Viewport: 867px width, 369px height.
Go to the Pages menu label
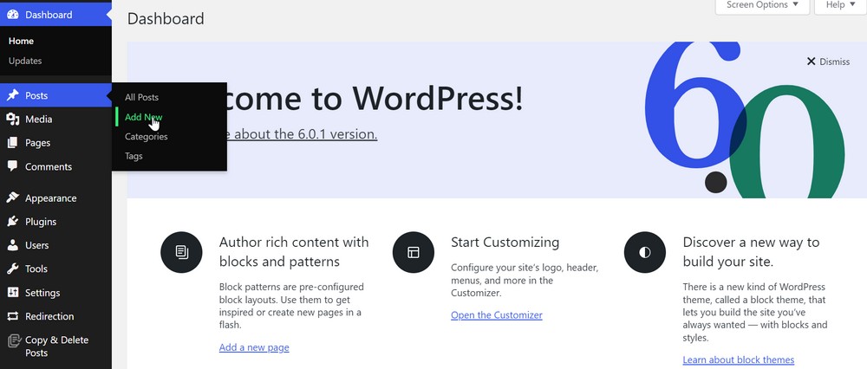click(37, 143)
